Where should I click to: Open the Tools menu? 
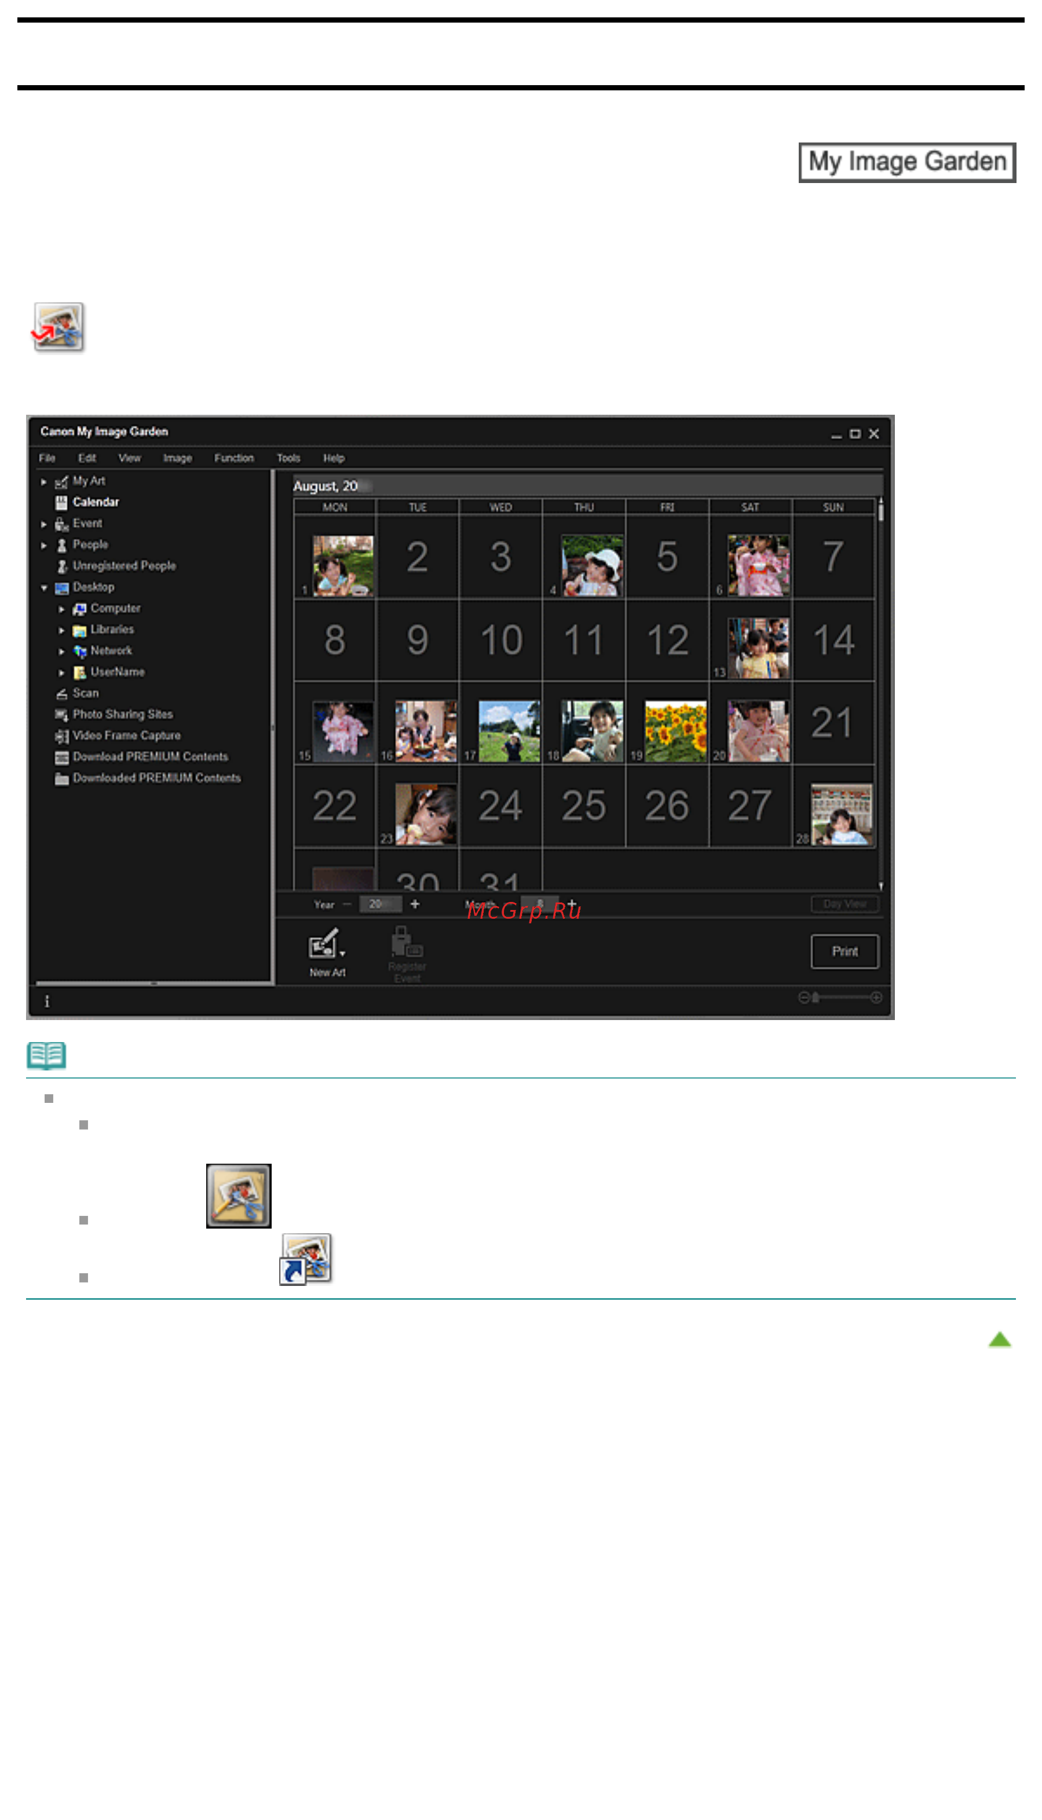(288, 458)
